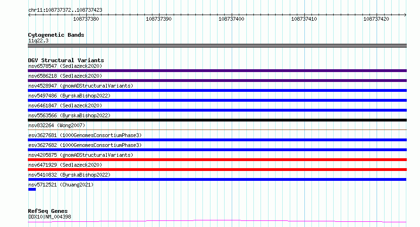Open the DGV Structural Variants track title
420x227 pixels.
(66, 60)
